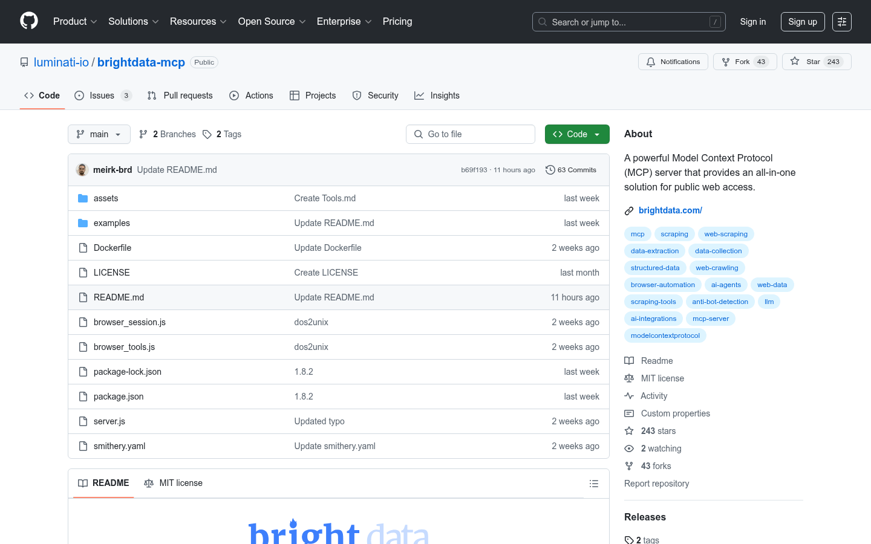The image size is (871, 544).
Task: Open the 2 Tags link
Action: [222, 134]
